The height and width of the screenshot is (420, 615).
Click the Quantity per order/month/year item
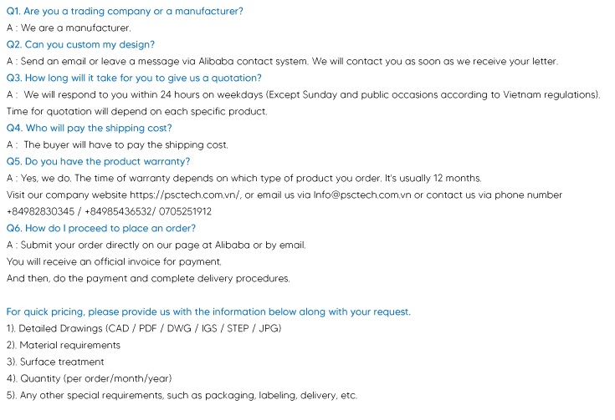(89, 378)
